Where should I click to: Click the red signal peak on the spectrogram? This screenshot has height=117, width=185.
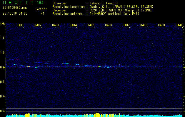[97, 66]
